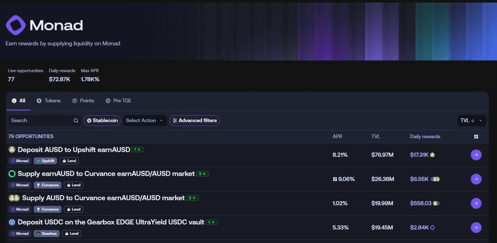Sort by the APR column header
The height and width of the screenshot is (243, 497).
337,137
